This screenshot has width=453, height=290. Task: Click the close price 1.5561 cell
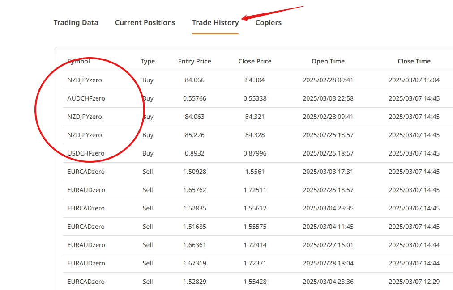(x=255, y=172)
